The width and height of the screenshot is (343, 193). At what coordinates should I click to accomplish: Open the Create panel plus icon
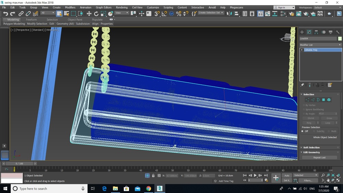click(x=302, y=32)
